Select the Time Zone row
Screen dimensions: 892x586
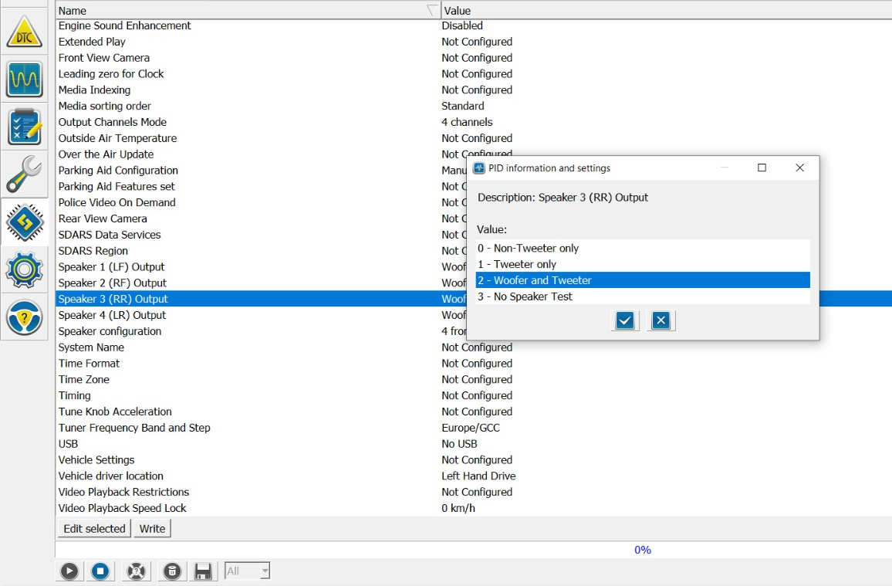tap(474, 379)
